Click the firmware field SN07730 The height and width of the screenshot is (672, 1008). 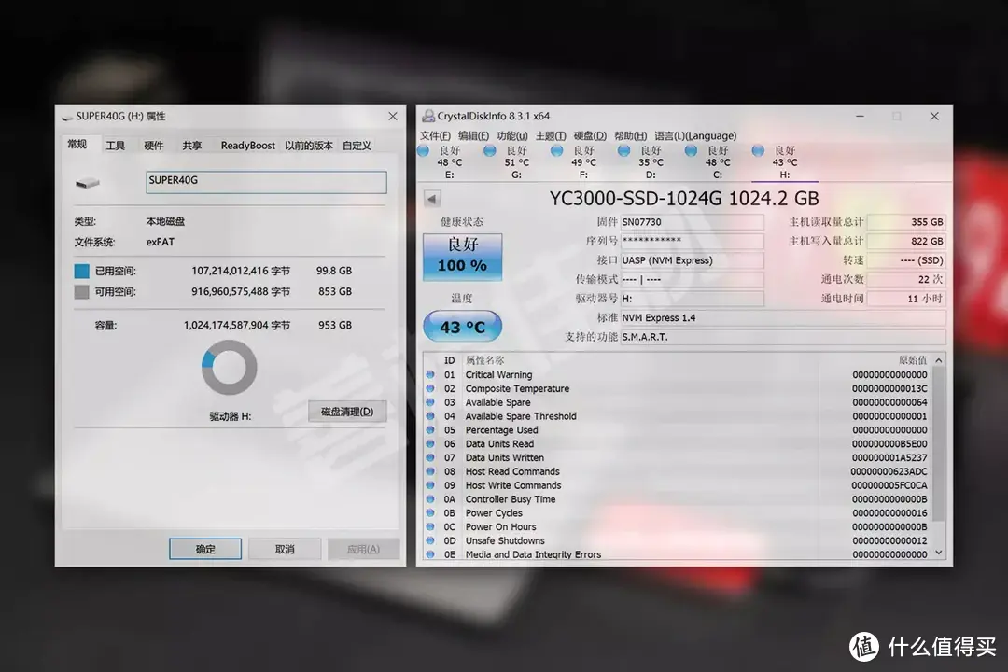point(692,222)
